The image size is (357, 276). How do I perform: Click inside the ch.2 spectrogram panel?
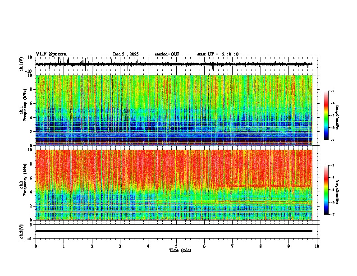[x=174, y=185]
